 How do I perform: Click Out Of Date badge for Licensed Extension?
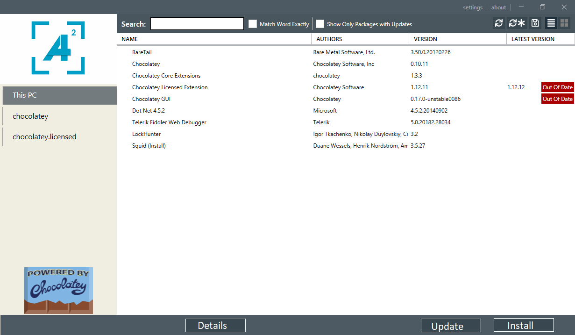pos(557,87)
